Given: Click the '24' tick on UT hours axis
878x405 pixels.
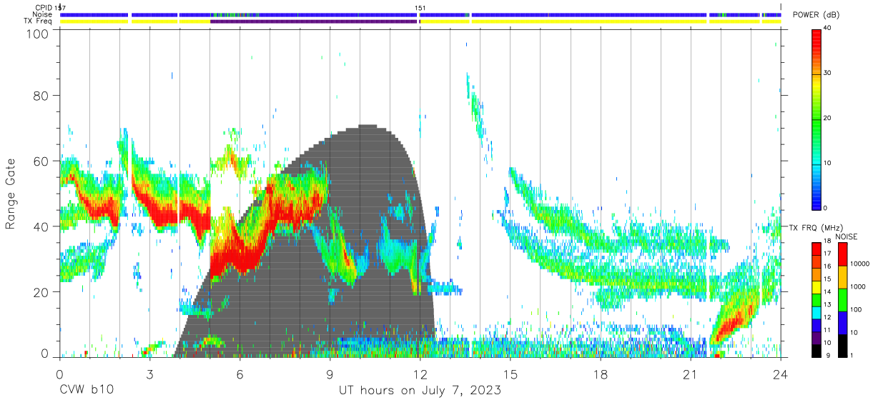Looking at the screenshot, I should 781,374.
